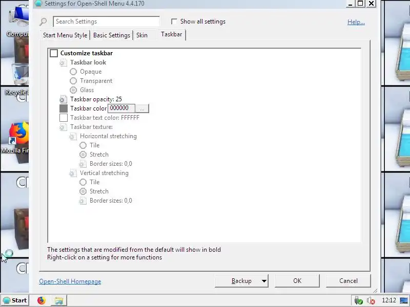Choose Stretch under Horizontal stretching
The image size is (410, 307).
[83, 155]
